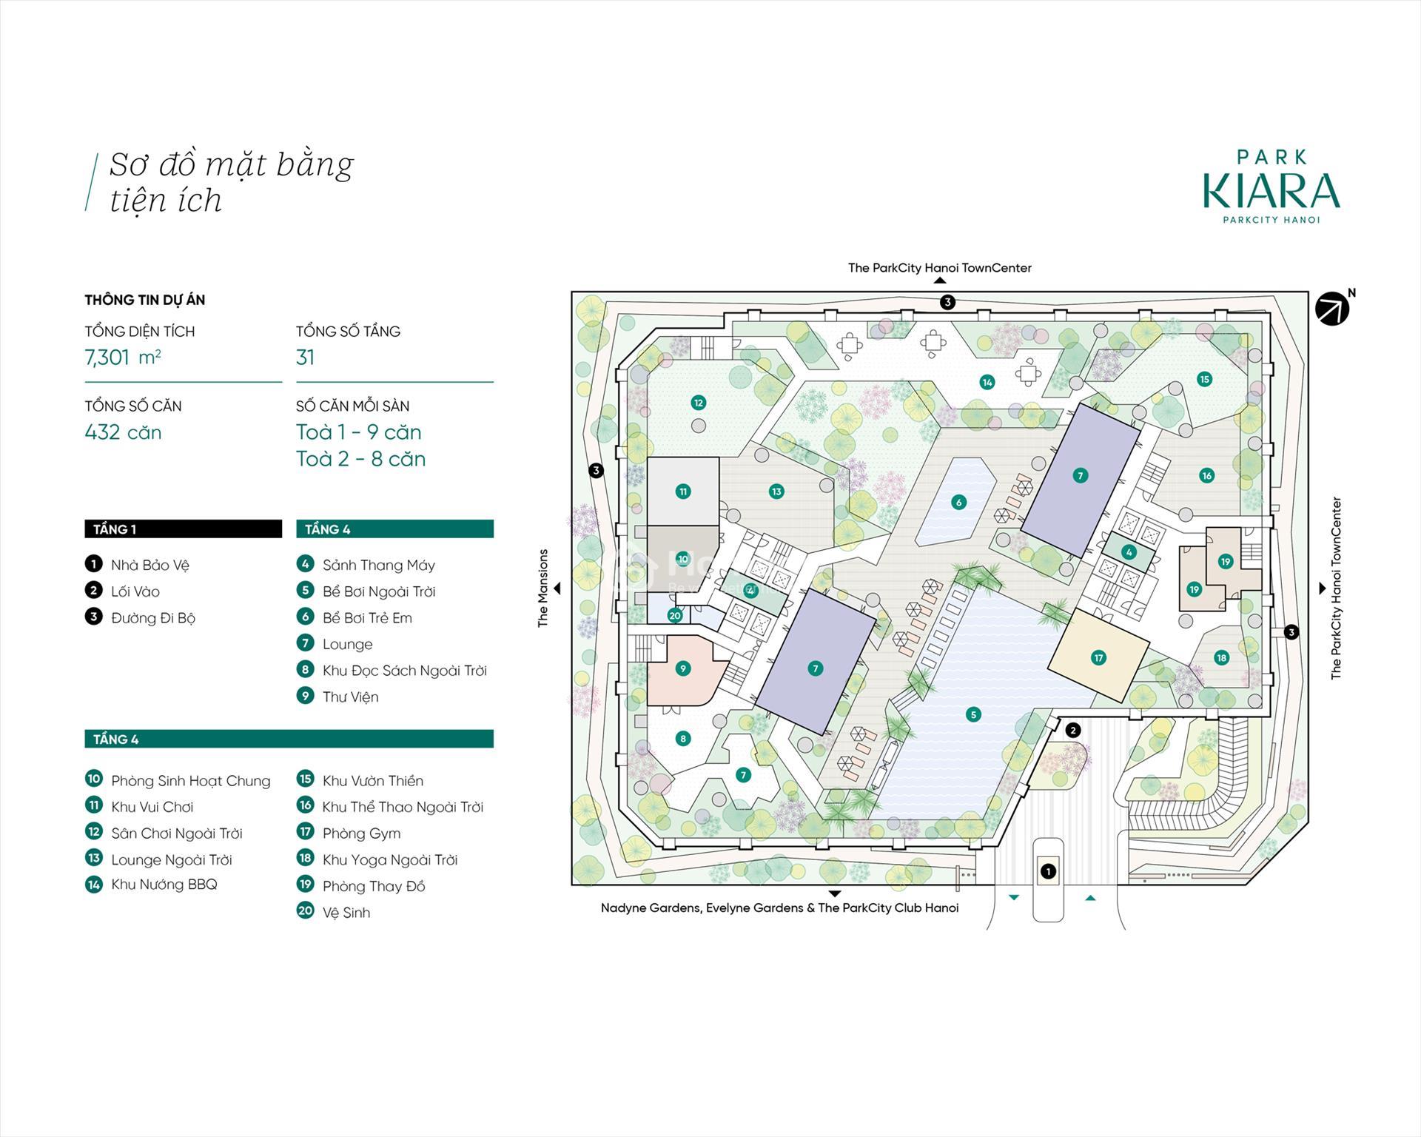Image resolution: width=1421 pixels, height=1137 pixels.
Task: Select legend number 14 beside Khu Nướng BBQ
Action: pyautogui.click(x=93, y=884)
